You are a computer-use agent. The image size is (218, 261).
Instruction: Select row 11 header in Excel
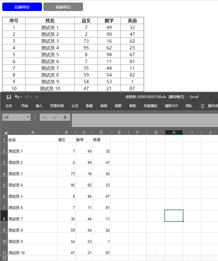coord(4,250)
